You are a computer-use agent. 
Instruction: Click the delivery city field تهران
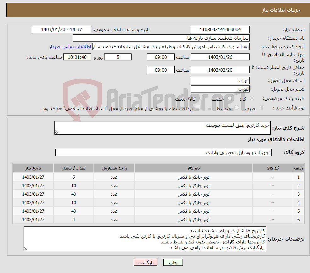(x=220, y=89)
